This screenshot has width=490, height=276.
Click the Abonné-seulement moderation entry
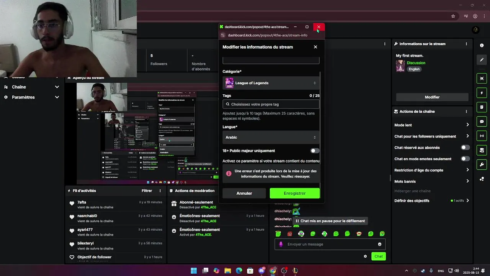pos(218,205)
